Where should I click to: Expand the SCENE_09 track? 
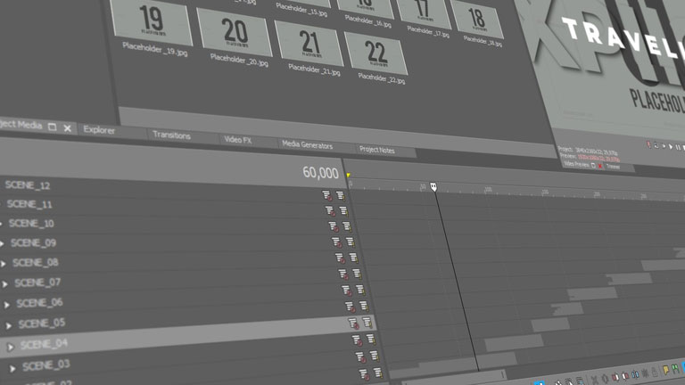pyautogui.click(x=2, y=243)
